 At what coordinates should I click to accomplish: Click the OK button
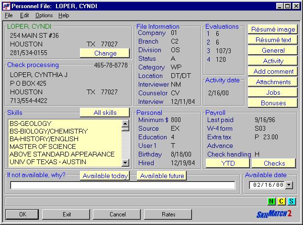(x=22, y=214)
